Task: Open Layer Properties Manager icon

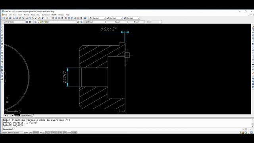Action: pyautogui.click(x=35, y=22)
